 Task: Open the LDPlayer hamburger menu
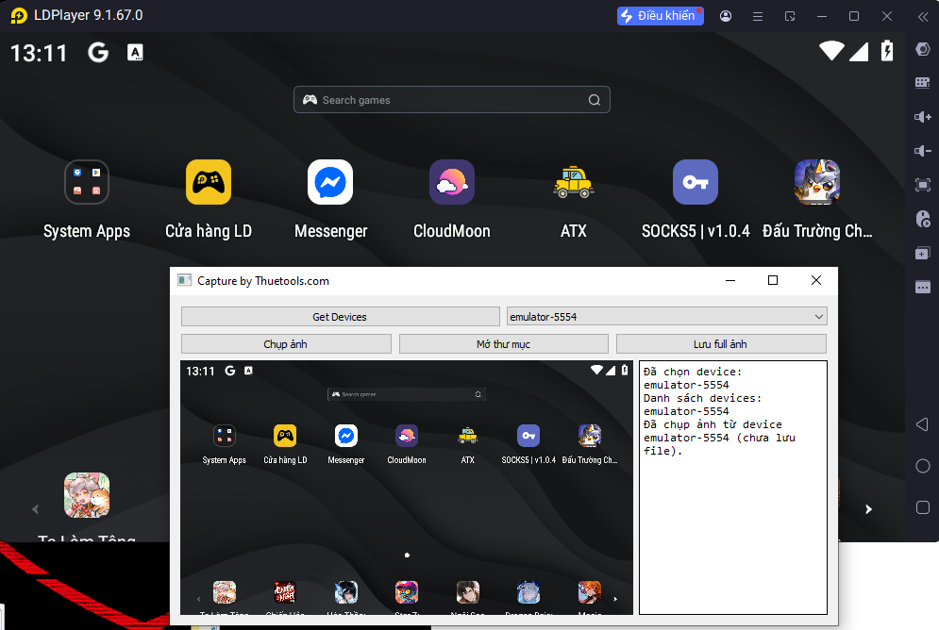[758, 16]
